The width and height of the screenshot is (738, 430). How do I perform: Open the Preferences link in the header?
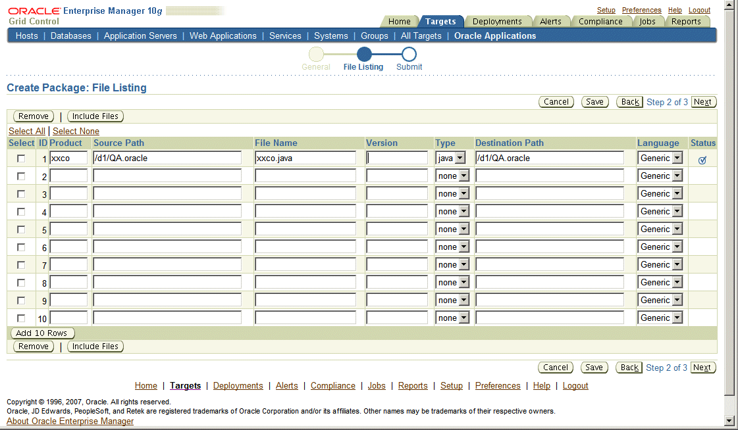[641, 10]
